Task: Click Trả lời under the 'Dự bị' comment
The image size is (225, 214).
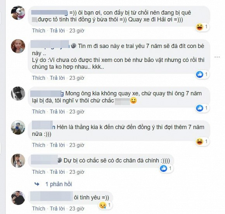Action: (x=57, y=172)
